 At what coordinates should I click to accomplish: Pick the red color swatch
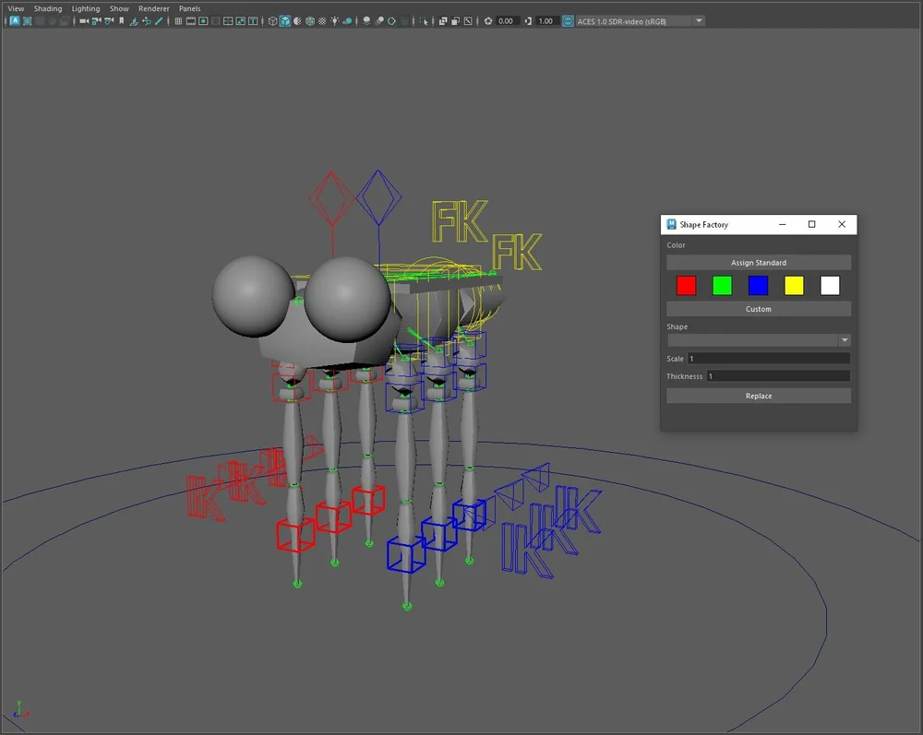pyautogui.click(x=687, y=286)
